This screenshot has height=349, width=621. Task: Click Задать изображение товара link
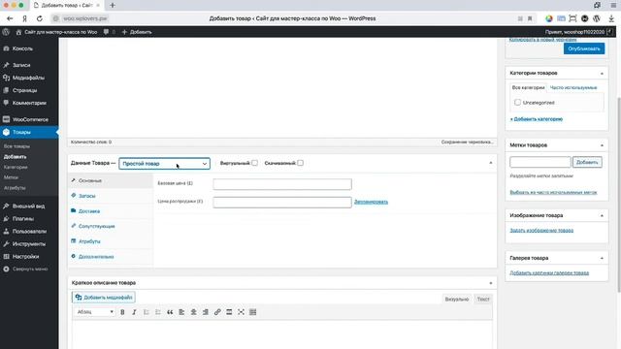(541, 231)
